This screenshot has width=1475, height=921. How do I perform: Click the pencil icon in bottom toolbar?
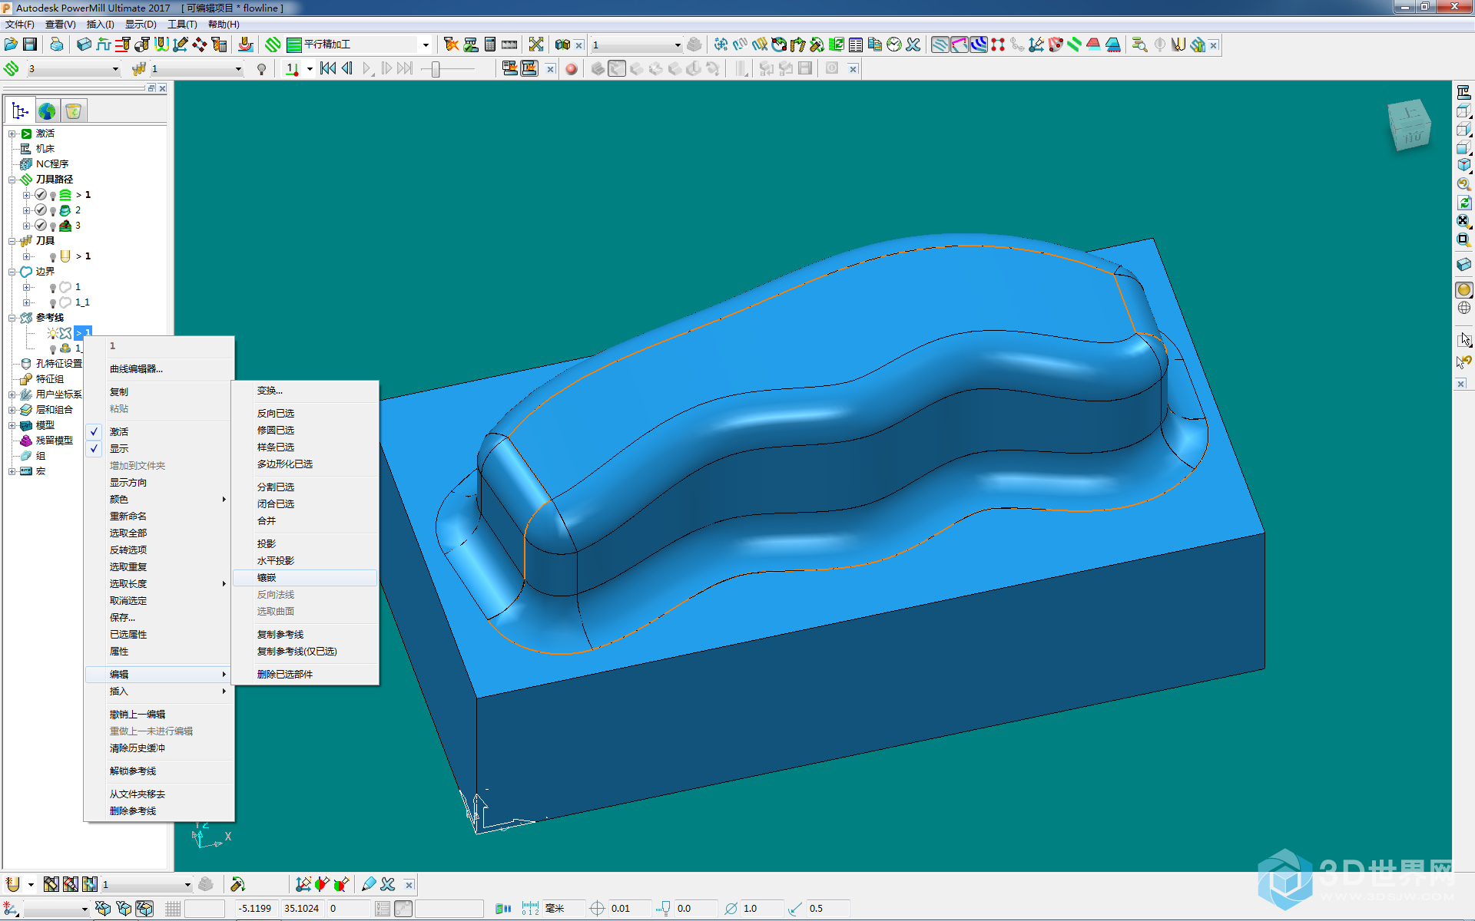pyautogui.click(x=370, y=884)
